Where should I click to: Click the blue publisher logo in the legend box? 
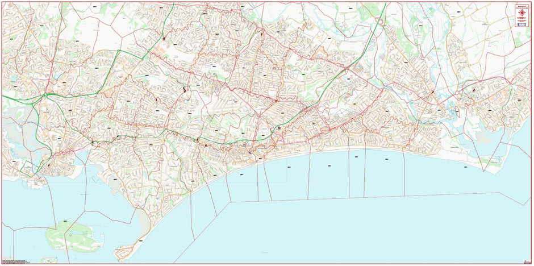[x=522, y=24]
